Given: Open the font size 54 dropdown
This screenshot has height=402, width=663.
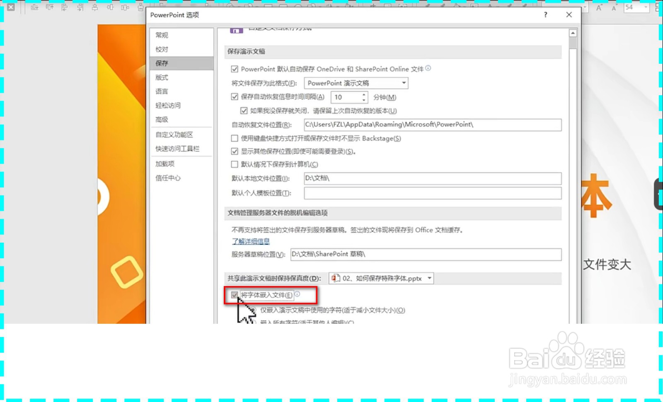Looking at the screenshot, I should pyautogui.click(x=646, y=7).
